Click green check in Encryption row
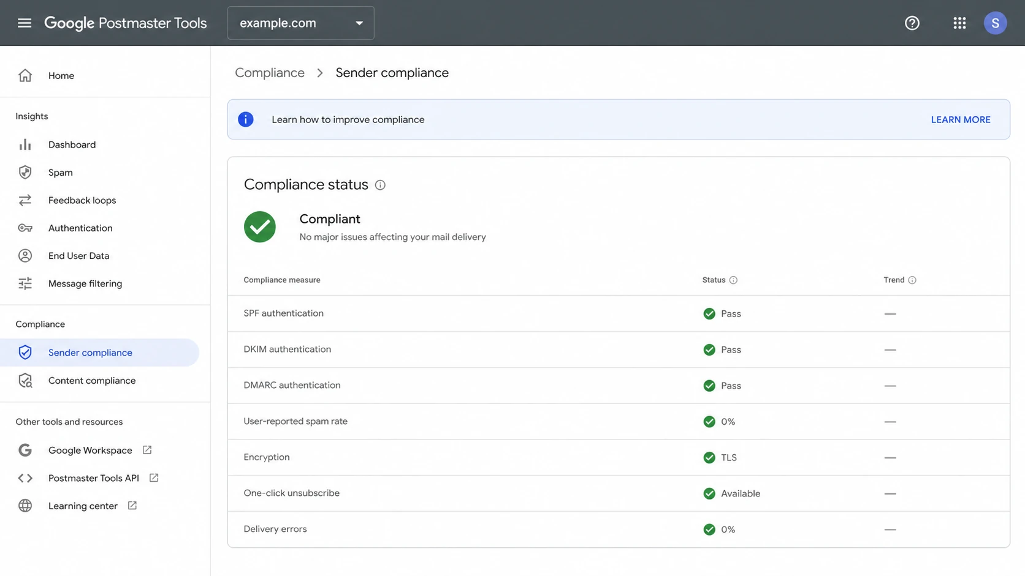 point(709,457)
